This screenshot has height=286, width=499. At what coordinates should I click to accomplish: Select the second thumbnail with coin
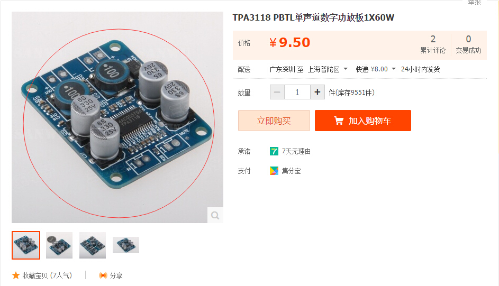[x=59, y=245]
